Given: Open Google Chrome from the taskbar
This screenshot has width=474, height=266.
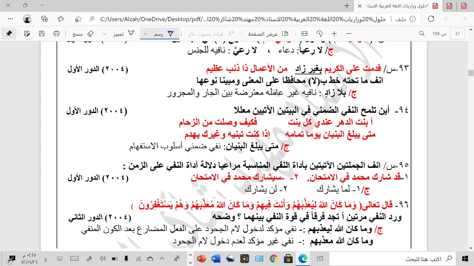Looking at the screenshot, I should pos(274,259).
